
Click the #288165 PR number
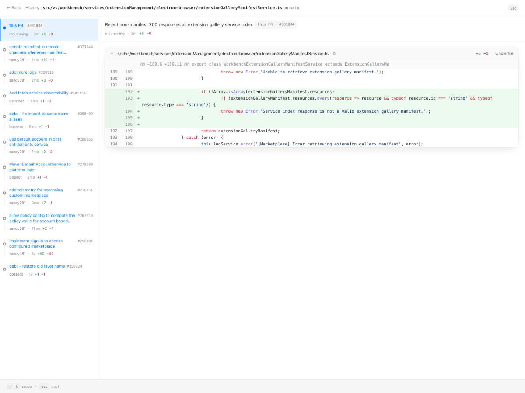coord(85,139)
